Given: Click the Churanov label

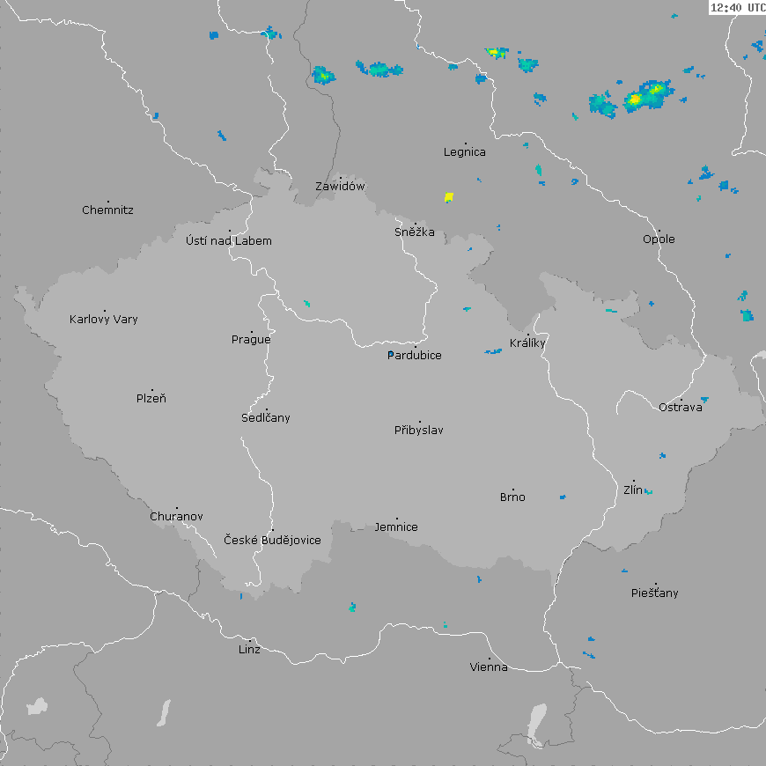Looking at the screenshot, I should pyautogui.click(x=176, y=516).
